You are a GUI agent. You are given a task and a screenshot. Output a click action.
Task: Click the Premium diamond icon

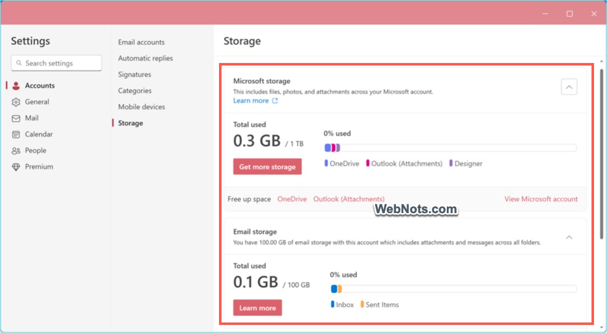16,167
